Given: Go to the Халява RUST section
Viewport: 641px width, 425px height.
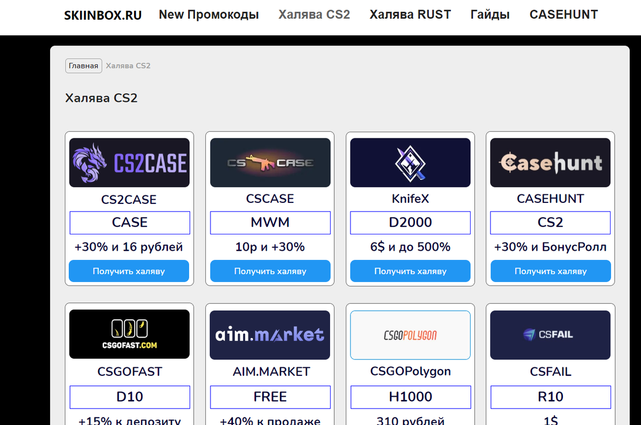Looking at the screenshot, I should pos(410,15).
